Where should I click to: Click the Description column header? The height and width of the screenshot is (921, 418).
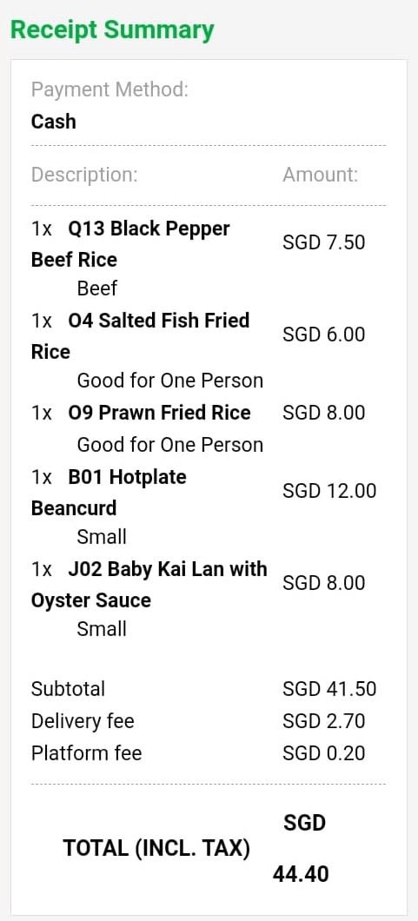(x=84, y=175)
